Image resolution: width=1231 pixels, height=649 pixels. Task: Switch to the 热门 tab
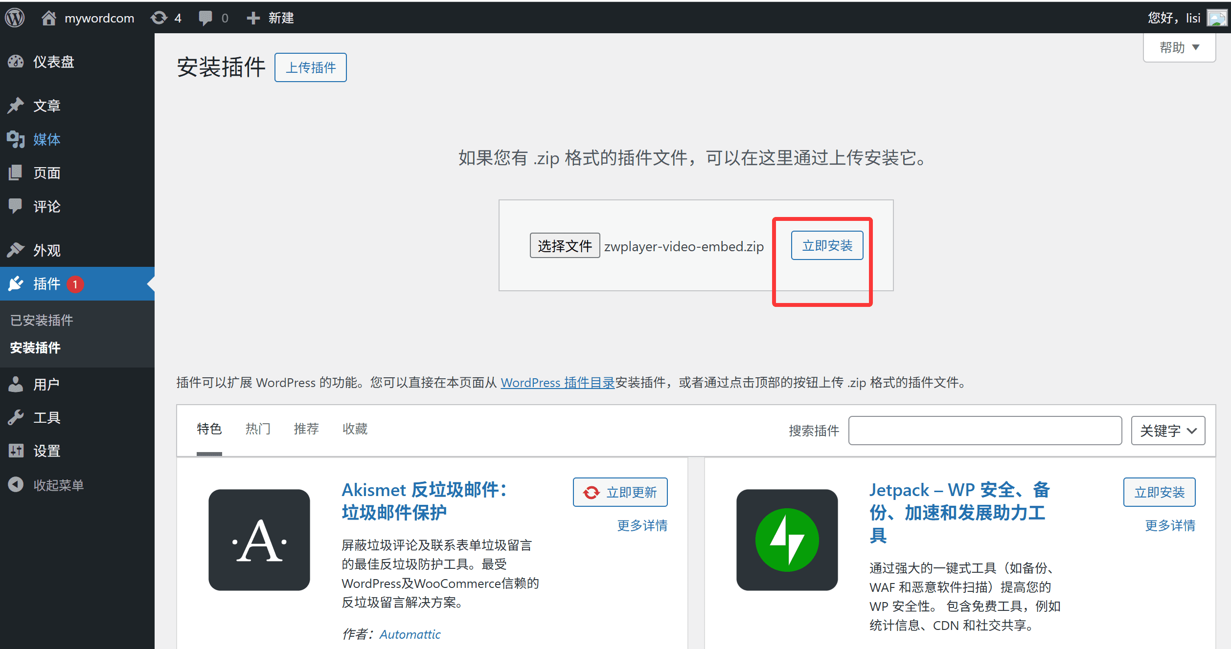(258, 429)
